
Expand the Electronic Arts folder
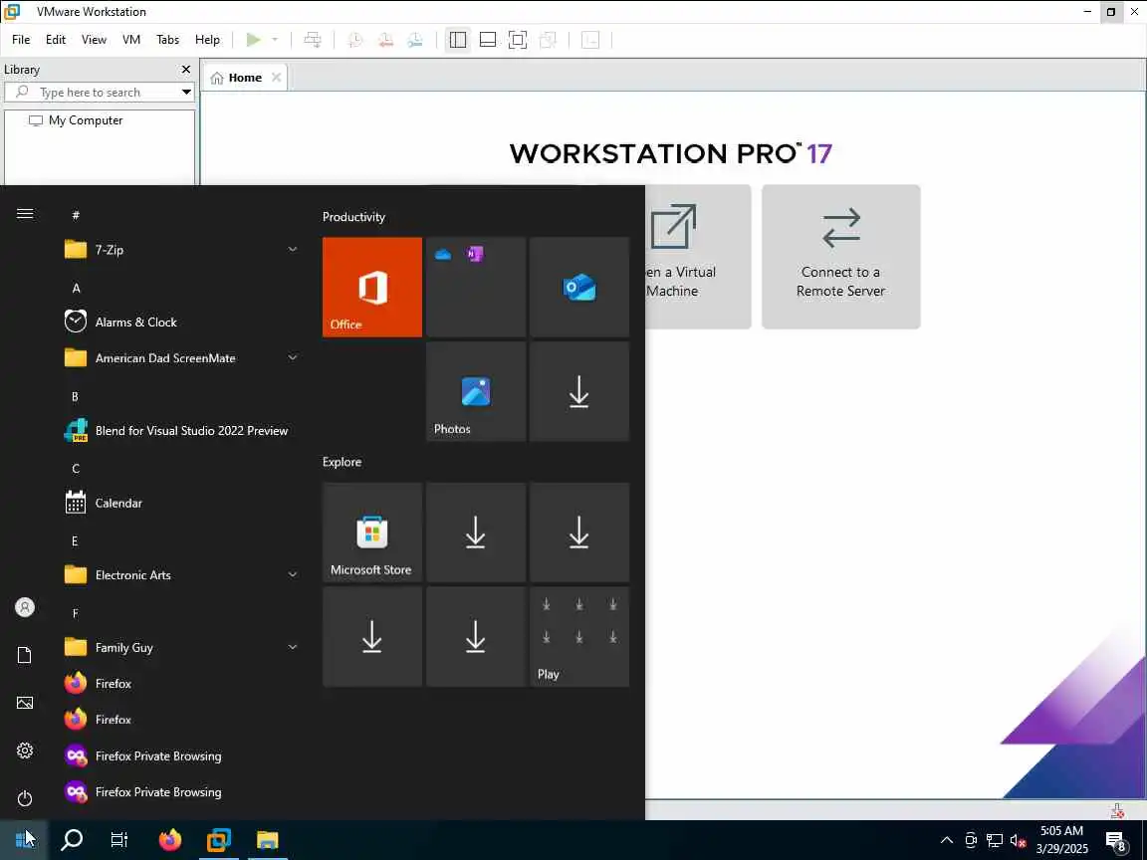point(180,574)
